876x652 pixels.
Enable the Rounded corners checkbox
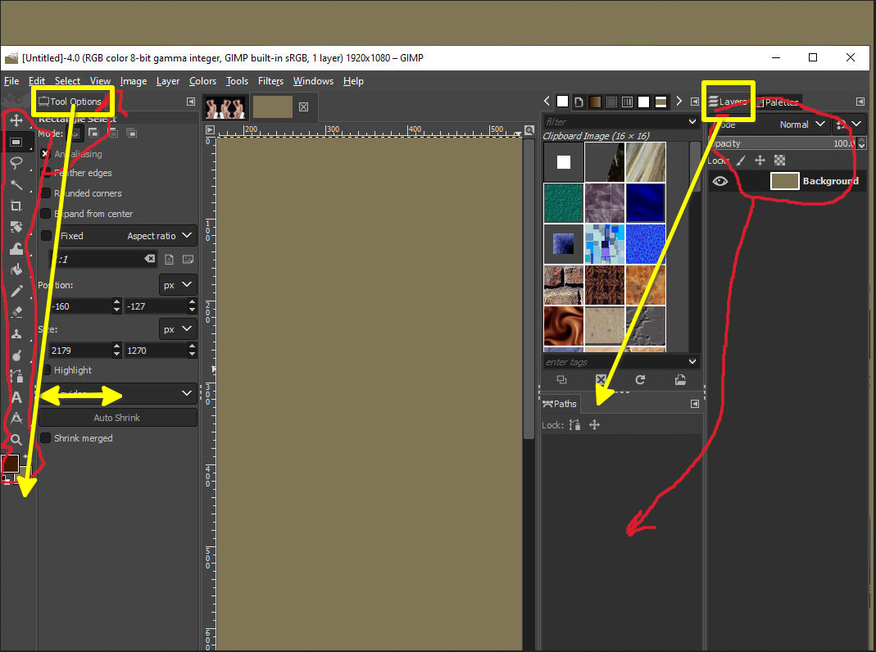pos(46,193)
